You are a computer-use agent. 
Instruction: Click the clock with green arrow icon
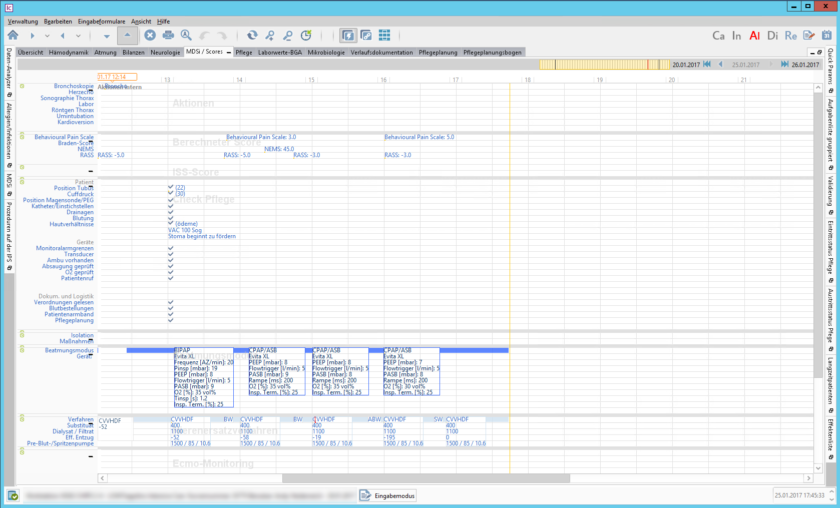(x=306, y=35)
